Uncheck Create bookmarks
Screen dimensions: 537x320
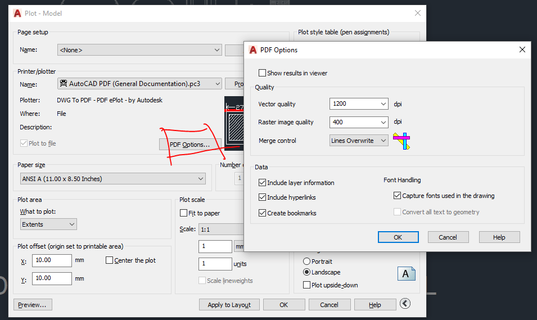tap(263, 213)
